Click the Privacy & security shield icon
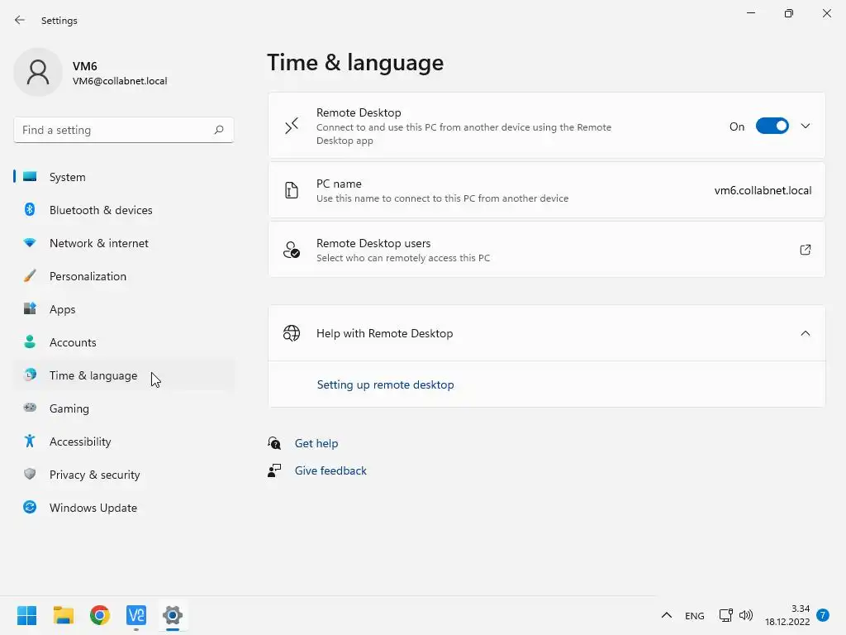The image size is (846, 635). click(30, 475)
